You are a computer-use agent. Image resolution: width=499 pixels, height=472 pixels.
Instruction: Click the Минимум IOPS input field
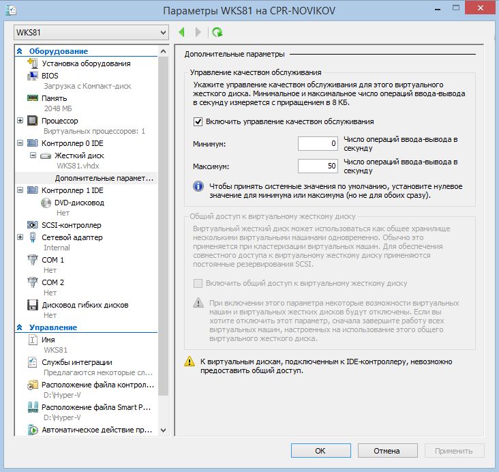tap(318, 143)
